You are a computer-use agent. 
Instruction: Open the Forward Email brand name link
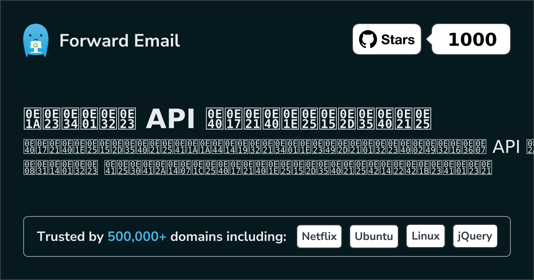pos(120,40)
